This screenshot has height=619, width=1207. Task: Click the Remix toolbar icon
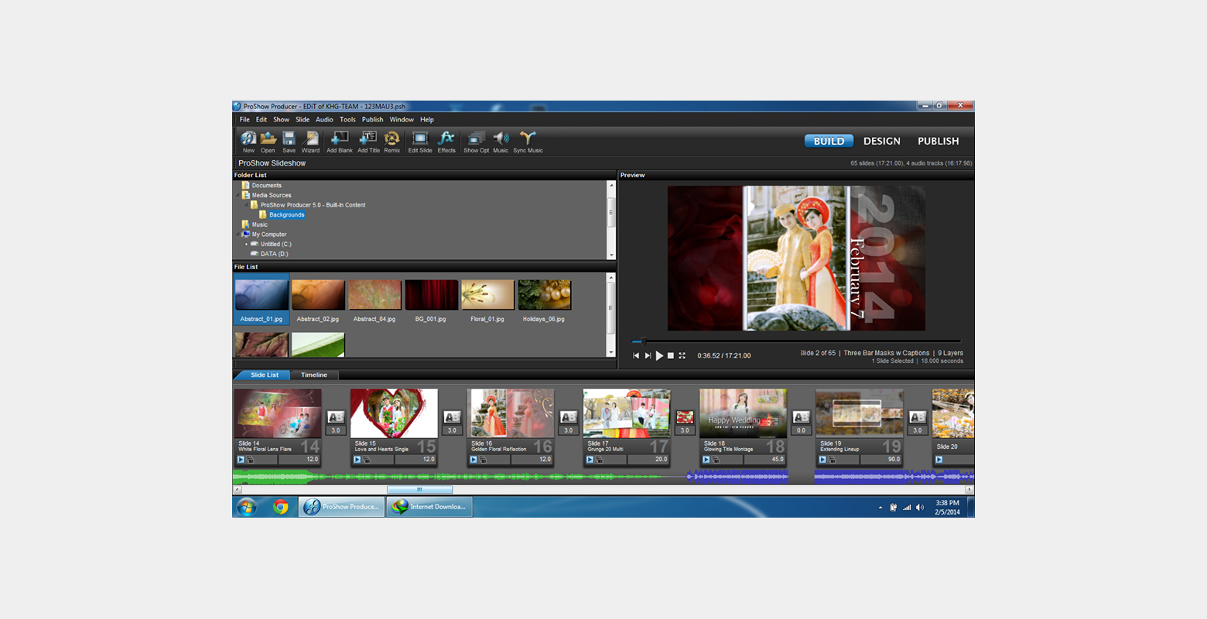point(392,142)
